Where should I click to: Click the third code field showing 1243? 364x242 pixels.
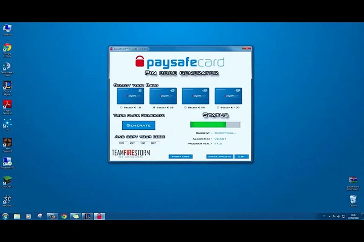(x=144, y=143)
